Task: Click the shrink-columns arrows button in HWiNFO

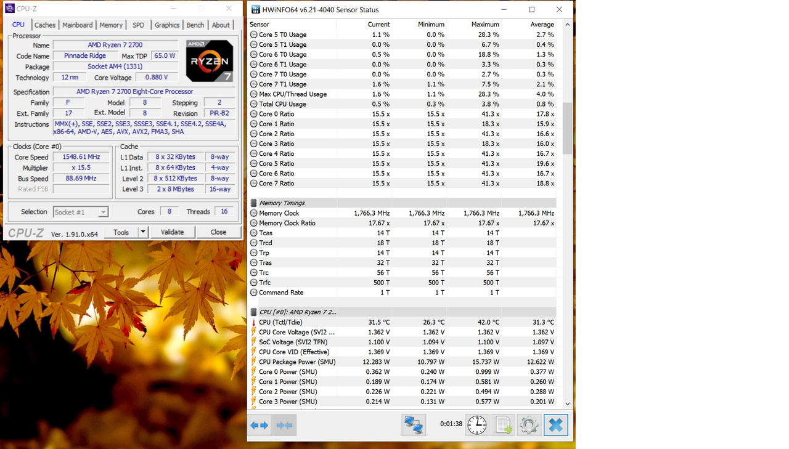Action: tap(284, 425)
